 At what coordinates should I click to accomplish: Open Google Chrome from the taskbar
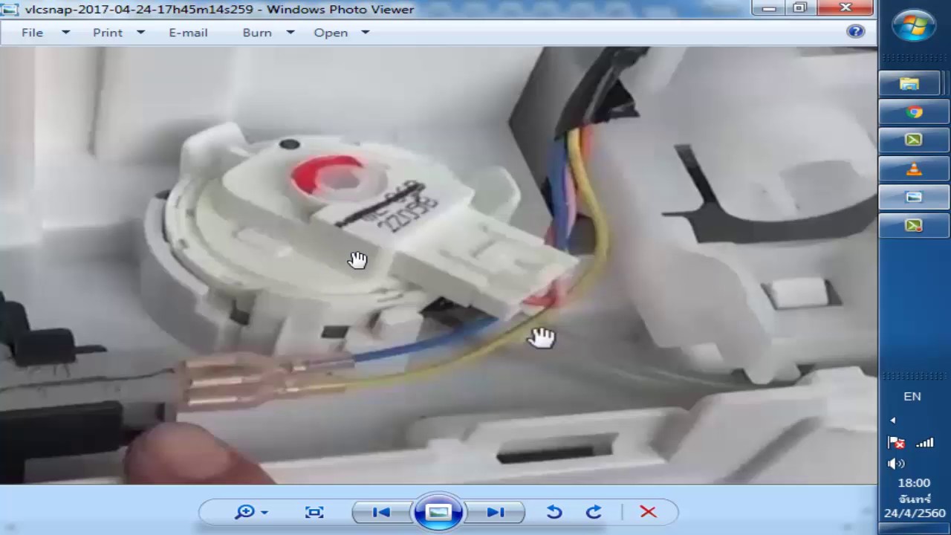pos(914,112)
